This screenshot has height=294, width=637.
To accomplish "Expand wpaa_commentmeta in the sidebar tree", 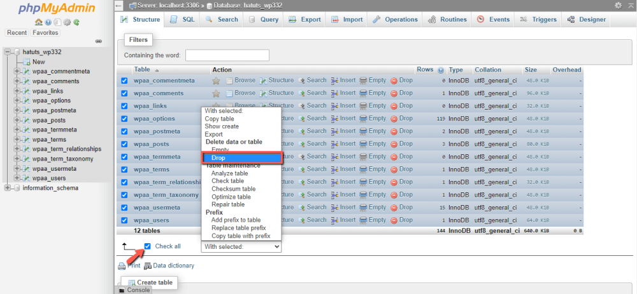I will [17, 71].
